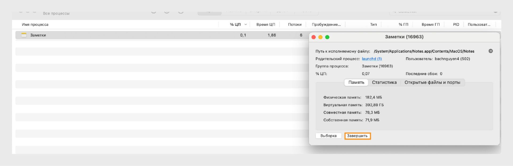Click the Завершить button
This screenshot has height=166, width=513.
point(357,136)
